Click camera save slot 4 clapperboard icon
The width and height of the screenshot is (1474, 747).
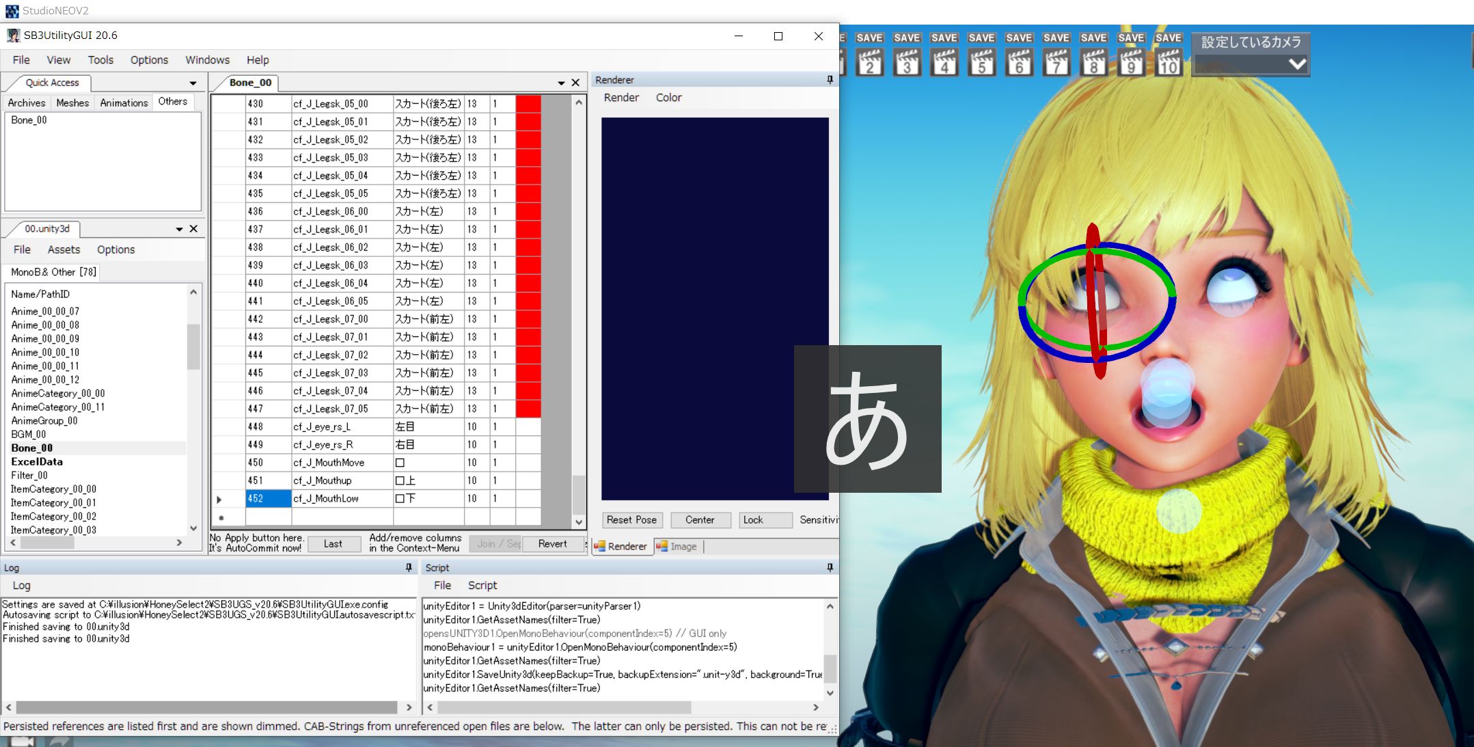click(x=944, y=62)
